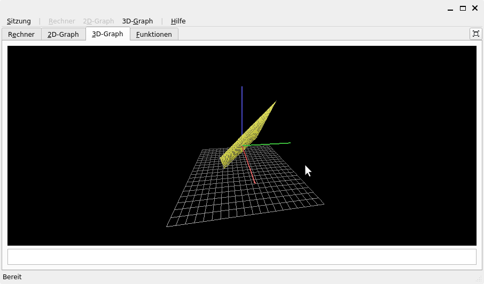Click the full-screen icon beside the tabs
This screenshot has width=484, height=284.
475,34
